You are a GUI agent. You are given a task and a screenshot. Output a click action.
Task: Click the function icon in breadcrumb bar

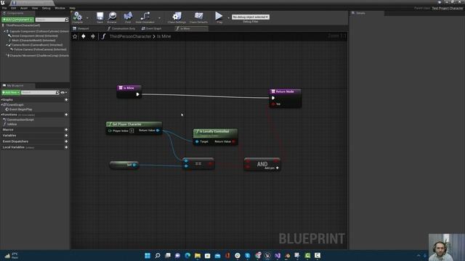tap(103, 36)
